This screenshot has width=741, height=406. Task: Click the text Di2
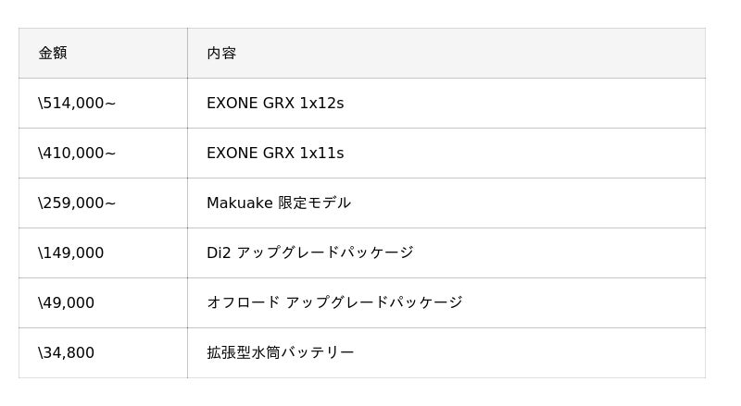coord(219,253)
